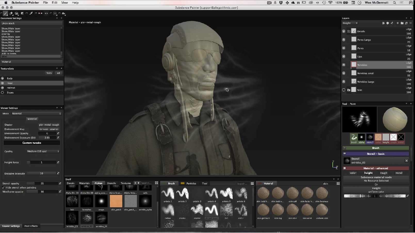Select the Eraser tool in toolbar
Viewport: 415px width, 233px height.
11,13
